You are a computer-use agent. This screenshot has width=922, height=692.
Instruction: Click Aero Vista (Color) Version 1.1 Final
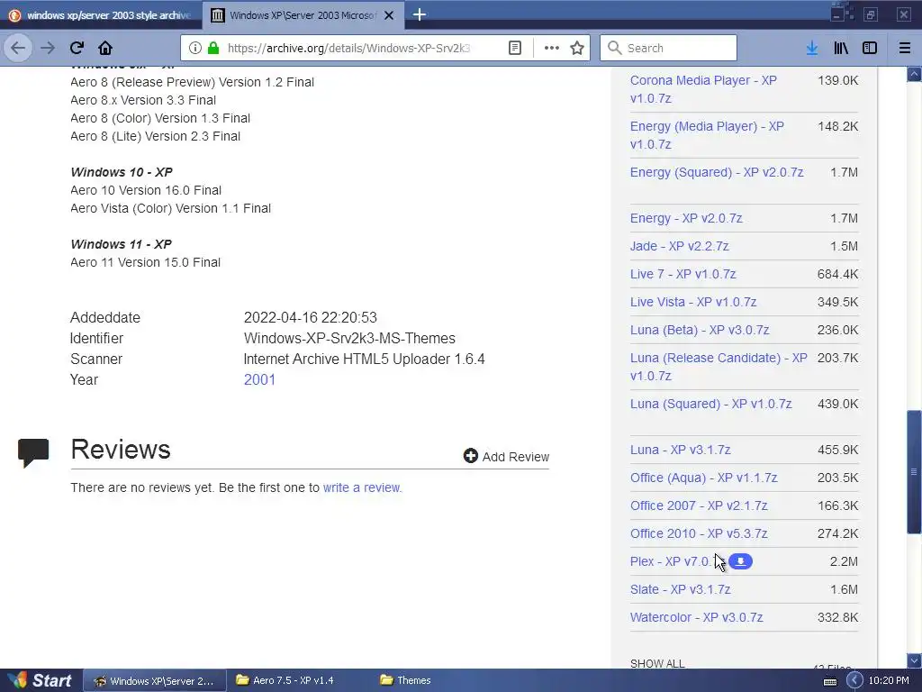170,208
